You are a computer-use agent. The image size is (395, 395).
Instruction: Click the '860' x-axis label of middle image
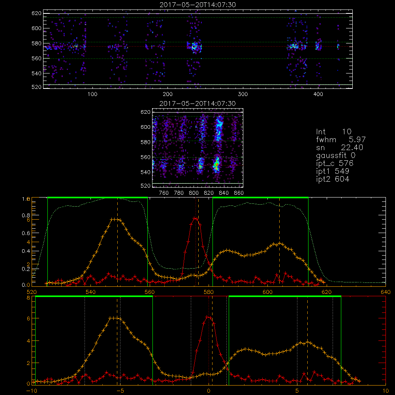coord(239,193)
